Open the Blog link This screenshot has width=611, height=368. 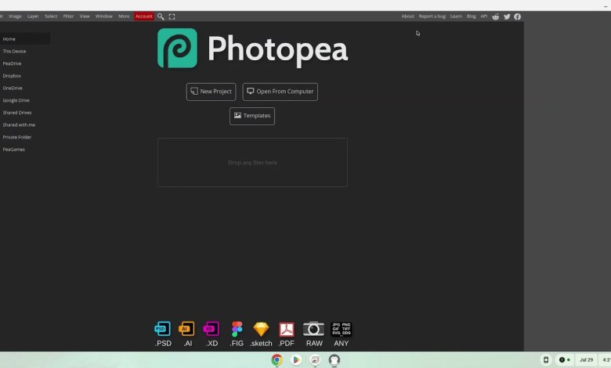[x=471, y=16]
